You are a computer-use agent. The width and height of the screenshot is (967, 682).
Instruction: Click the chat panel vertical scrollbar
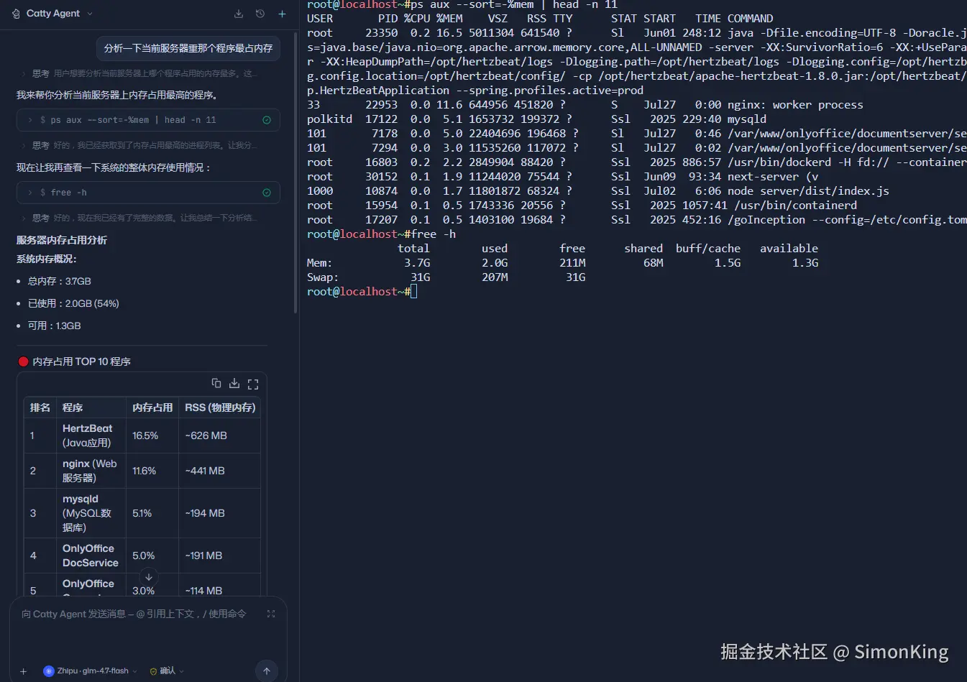click(295, 172)
